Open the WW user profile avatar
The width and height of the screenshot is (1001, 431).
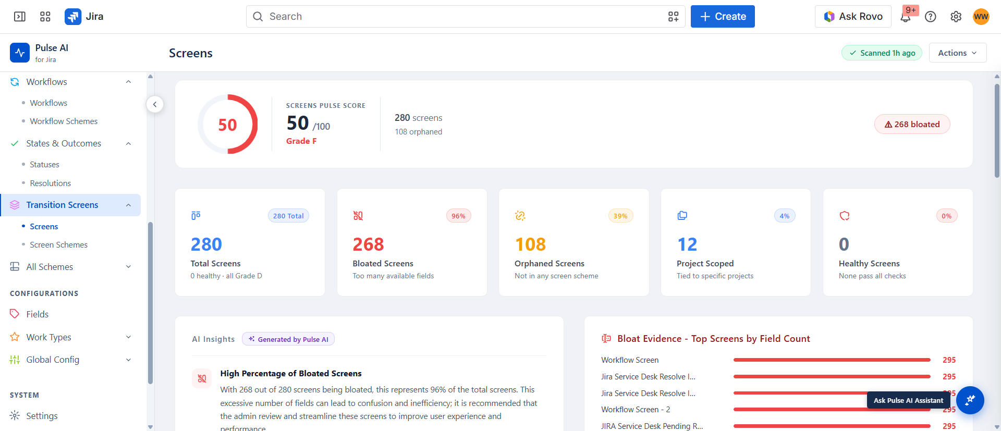[x=981, y=17]
